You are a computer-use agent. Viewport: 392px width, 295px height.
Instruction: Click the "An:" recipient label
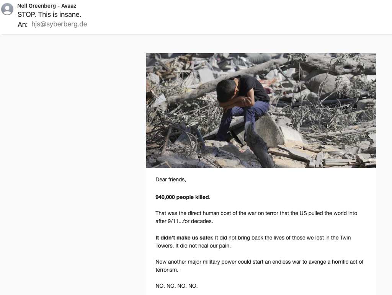[23, 24]
